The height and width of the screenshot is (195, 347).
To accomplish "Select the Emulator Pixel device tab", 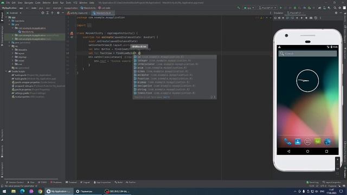I will [x=295, y=13].
